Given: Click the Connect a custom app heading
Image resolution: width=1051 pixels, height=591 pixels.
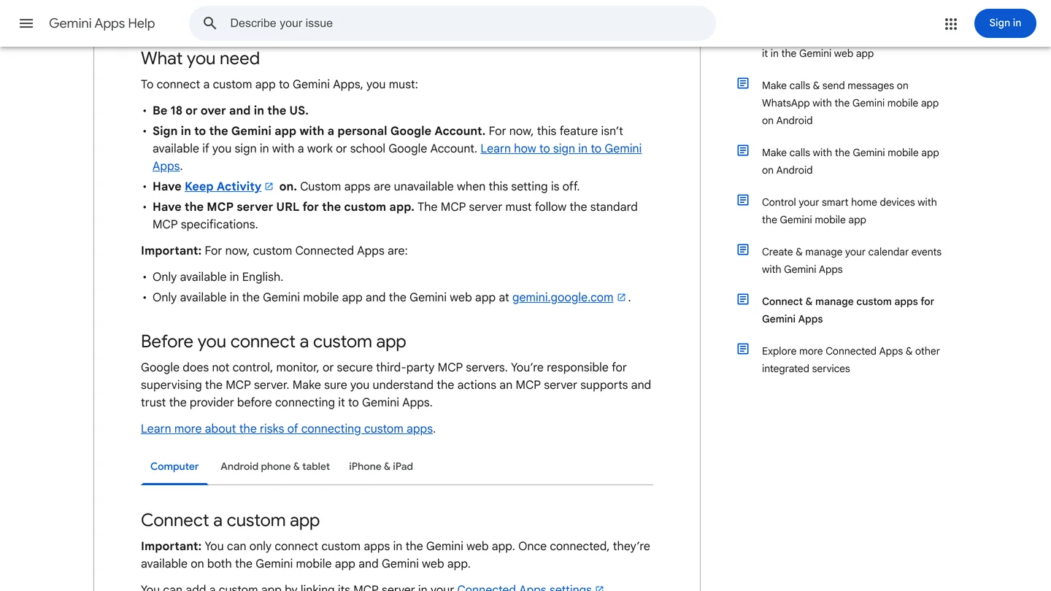Looking at the screenshot, I should click(x=231, y=520).
